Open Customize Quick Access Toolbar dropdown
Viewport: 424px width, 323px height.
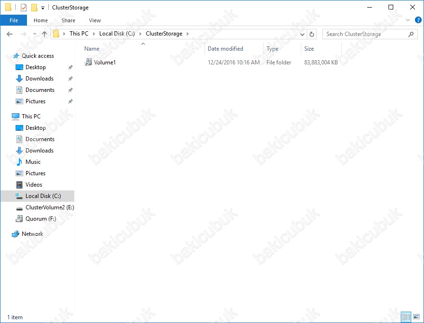click(43, 8)
